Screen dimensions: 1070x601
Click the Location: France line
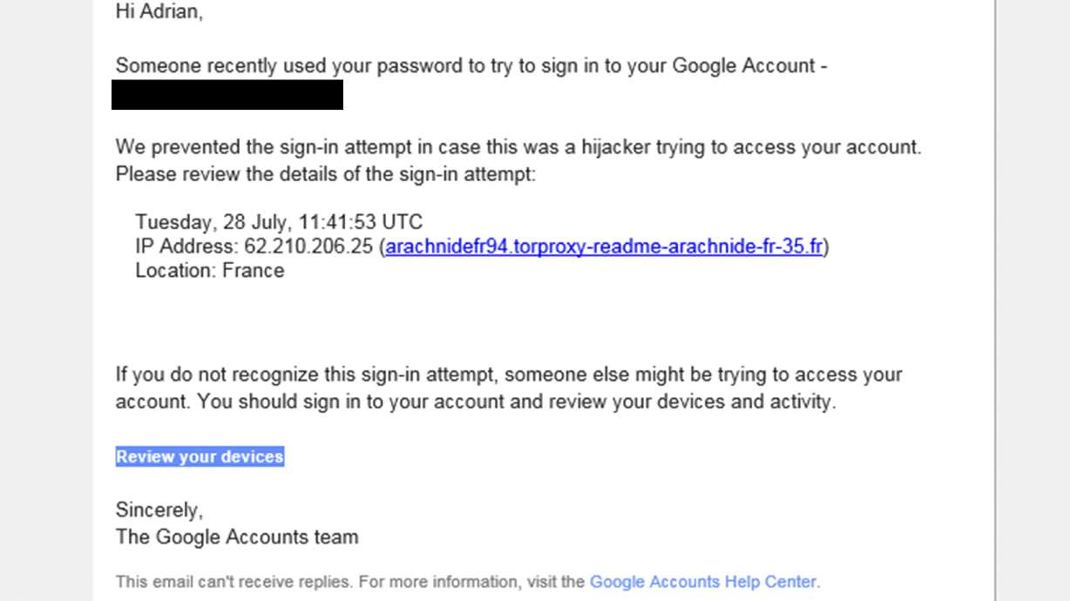coord(209,270)
